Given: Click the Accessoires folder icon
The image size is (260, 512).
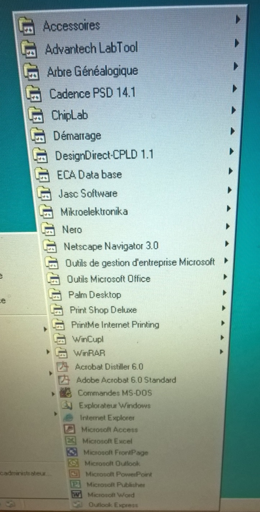Looking at the screenshot, I should point(26,27).
